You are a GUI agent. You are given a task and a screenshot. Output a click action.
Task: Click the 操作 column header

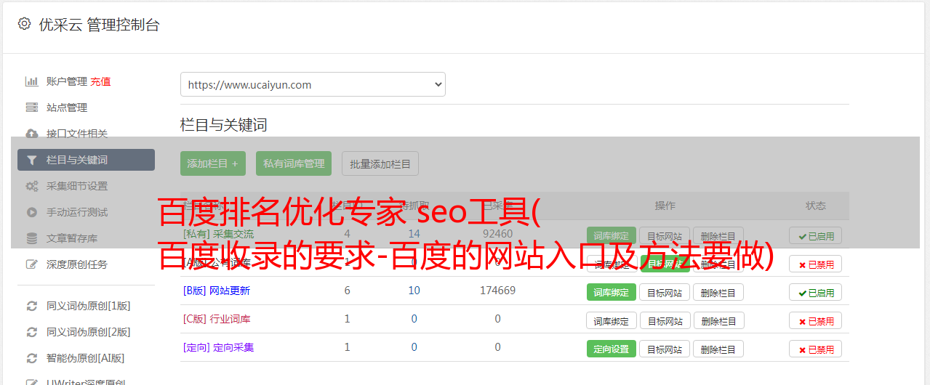tap(665, 206)
